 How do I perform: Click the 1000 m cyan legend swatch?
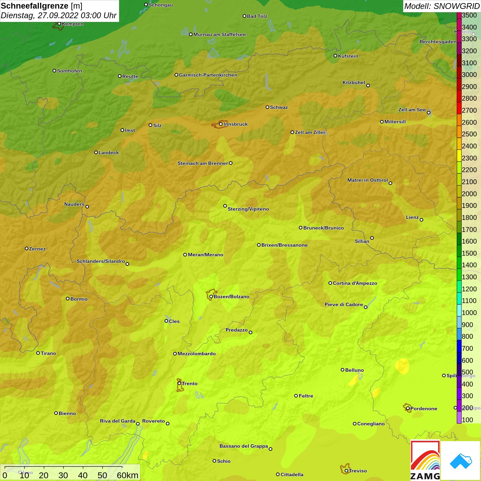(459, 310)
